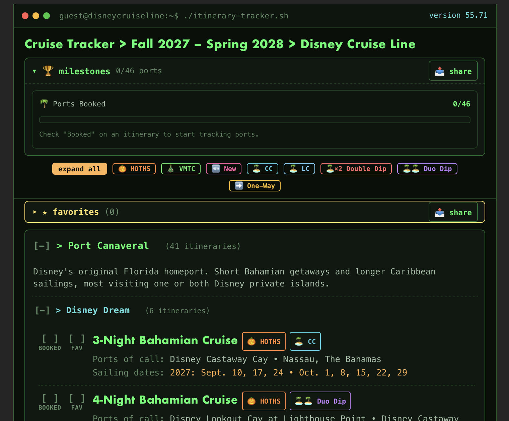The width and height of the screenshot is (509, 421).
Task: Click the trophy icon beside milestones
Action: pos(48,71)
